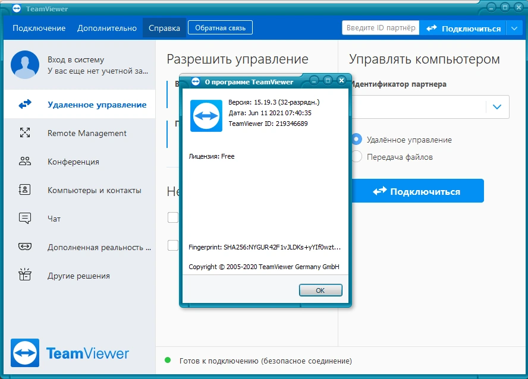The height and width of the screenshot is (379, 528).
Task: Click the Лицензия: Free text
Action: [x=212, y=156]
